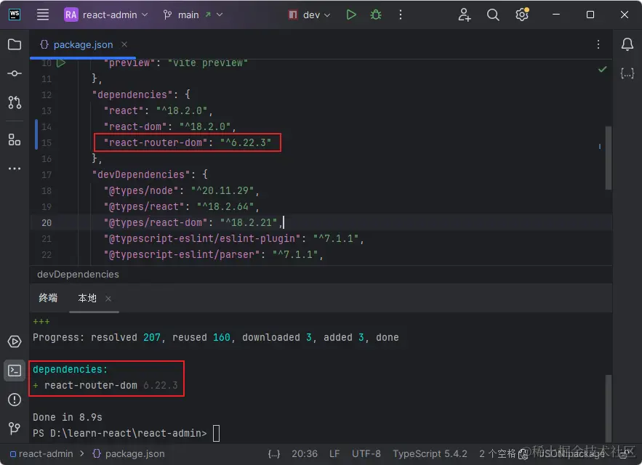Change the LF line separator
This screenshot has height=465, width=642.
click(334, 453)
